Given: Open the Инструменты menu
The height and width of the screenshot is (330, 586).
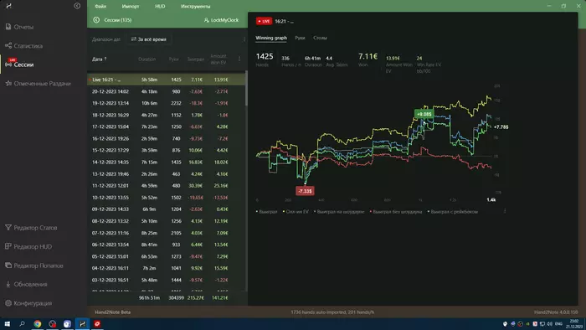Looking at the screenshot, I should [x=195, y=7].
